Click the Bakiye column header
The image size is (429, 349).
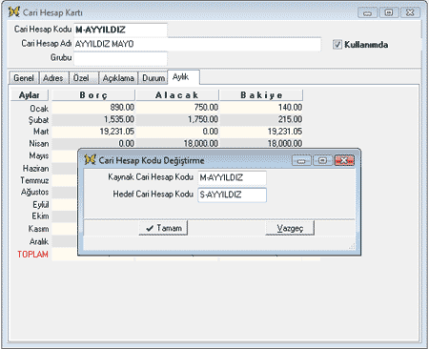pyautogui.click(x=261, y=95)
